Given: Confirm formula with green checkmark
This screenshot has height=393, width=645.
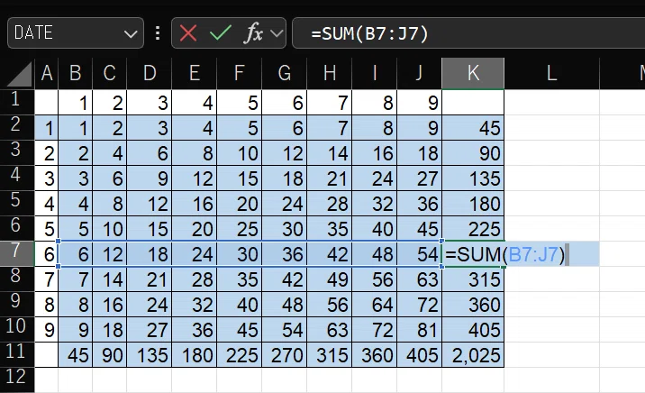Looking at the screenshot, I should (221, 33).
